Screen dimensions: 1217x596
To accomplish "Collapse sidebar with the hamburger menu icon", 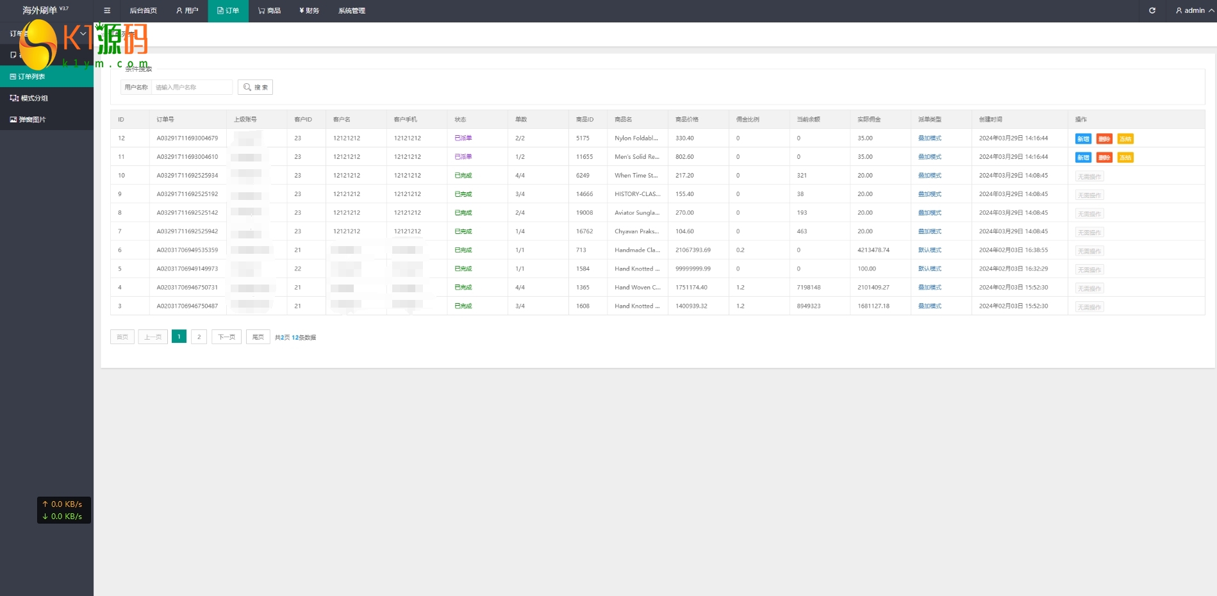I will pos(107,11).
